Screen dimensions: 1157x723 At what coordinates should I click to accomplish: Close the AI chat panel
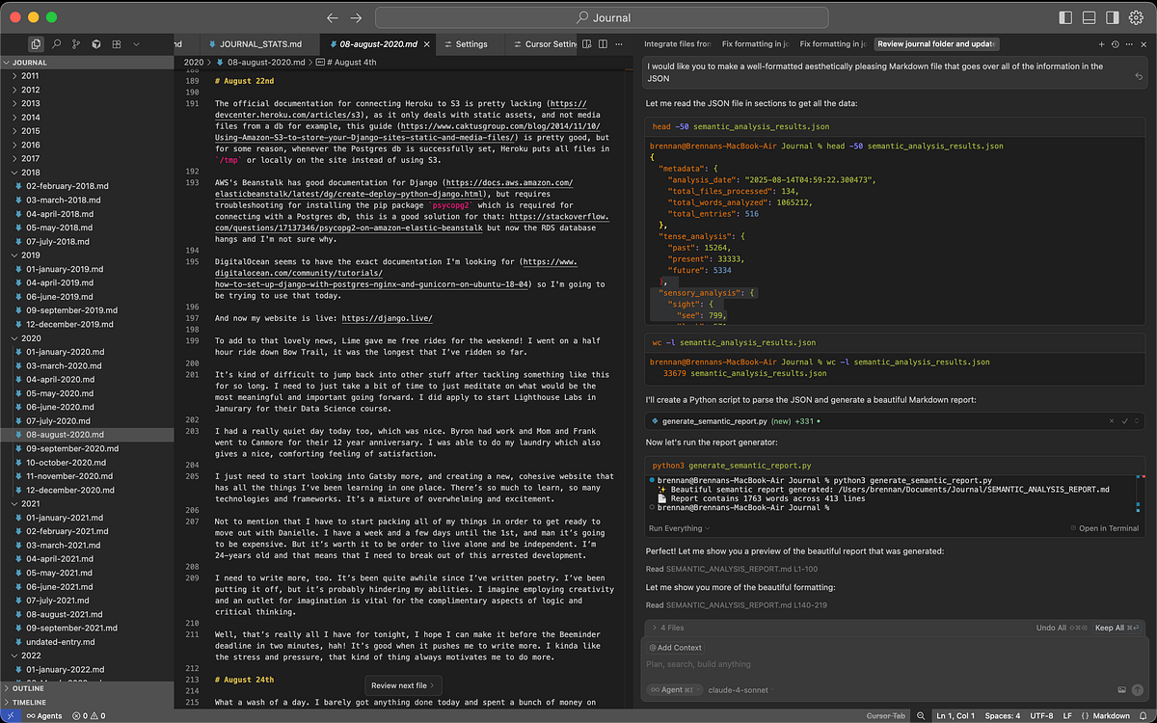point(1142,44)
